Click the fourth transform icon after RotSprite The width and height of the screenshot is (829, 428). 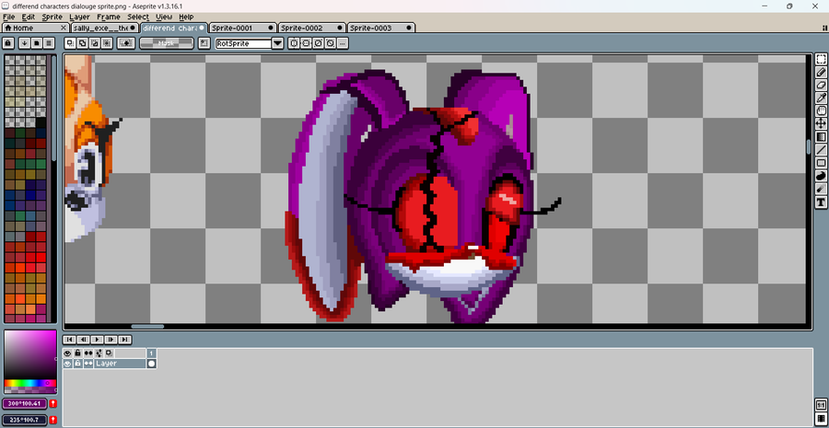coord(330,43)
